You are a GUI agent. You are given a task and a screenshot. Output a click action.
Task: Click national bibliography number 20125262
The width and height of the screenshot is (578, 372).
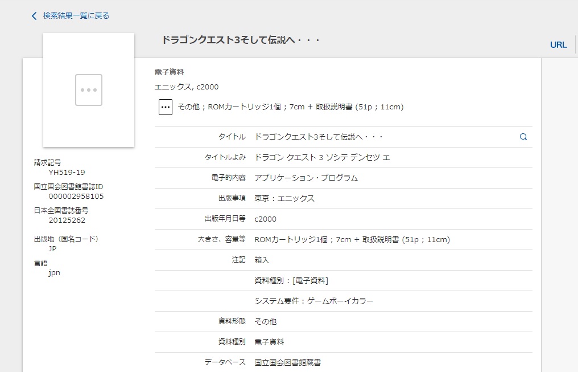[x=67, y=220]
